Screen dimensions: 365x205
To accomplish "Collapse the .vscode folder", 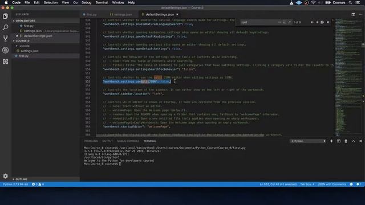I will (24, 46).
